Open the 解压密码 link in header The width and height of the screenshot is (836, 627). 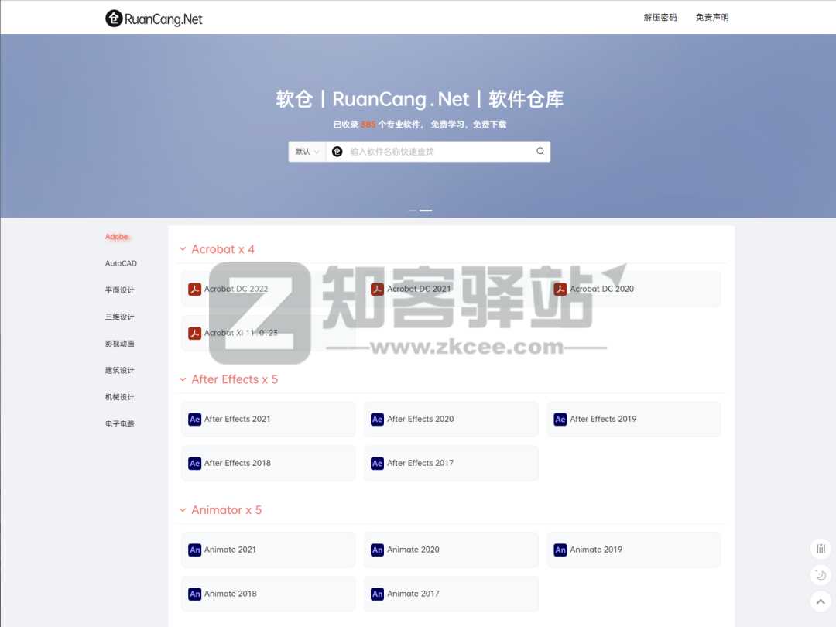tap(660, 17)
